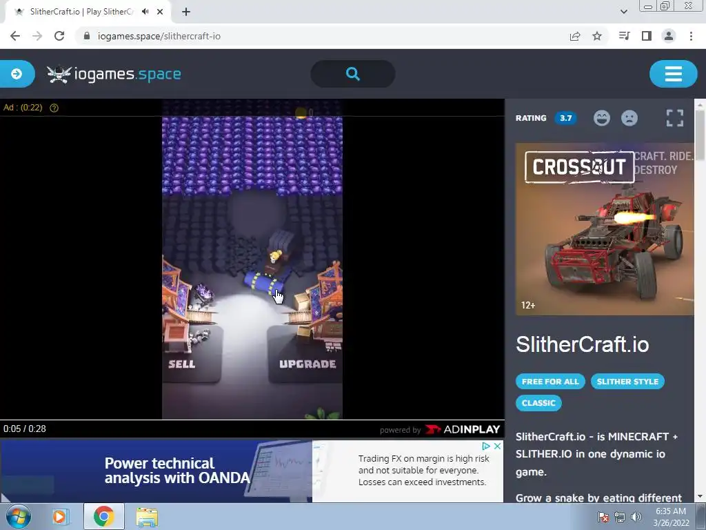The height and width of the screenshot is (530, 706).
Task: View site information via the lock icon
Action: tap(87, 36)
